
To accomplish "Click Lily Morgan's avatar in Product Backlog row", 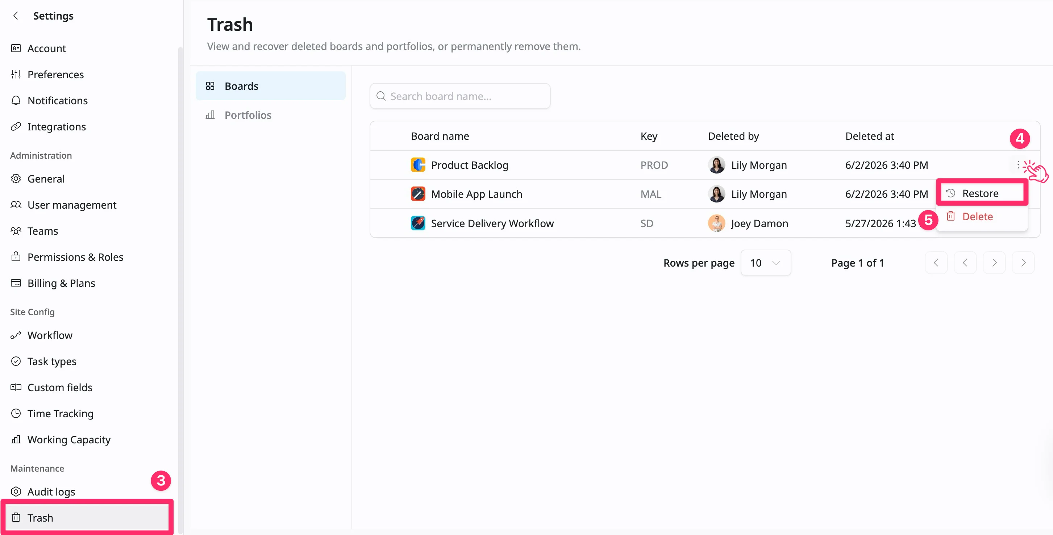I will point(717,165).
